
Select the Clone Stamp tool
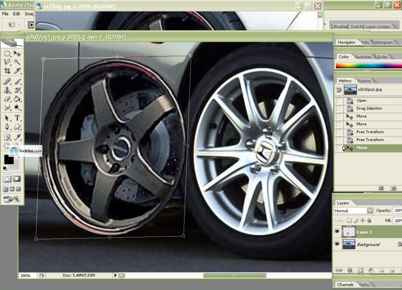(x=7, y=90)
